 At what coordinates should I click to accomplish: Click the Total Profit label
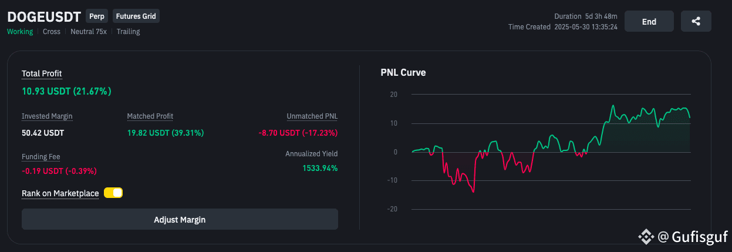[x=42, y=73]
